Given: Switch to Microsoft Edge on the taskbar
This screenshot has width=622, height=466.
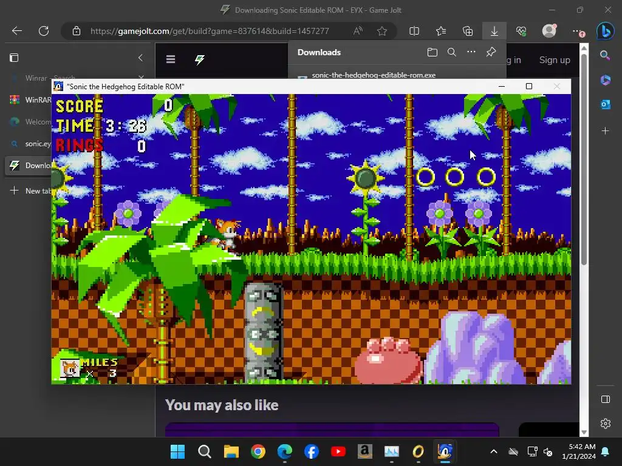Looking at the screenshot, I should pyautogui.click(x=285, y=451).
